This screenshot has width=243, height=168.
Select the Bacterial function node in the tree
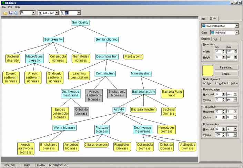coord(143,109)
